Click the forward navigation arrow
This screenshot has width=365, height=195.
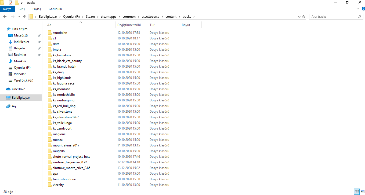coord(13,17)
